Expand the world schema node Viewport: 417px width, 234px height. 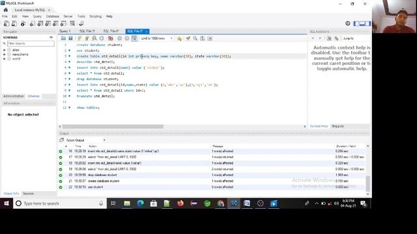coord(5,59)
